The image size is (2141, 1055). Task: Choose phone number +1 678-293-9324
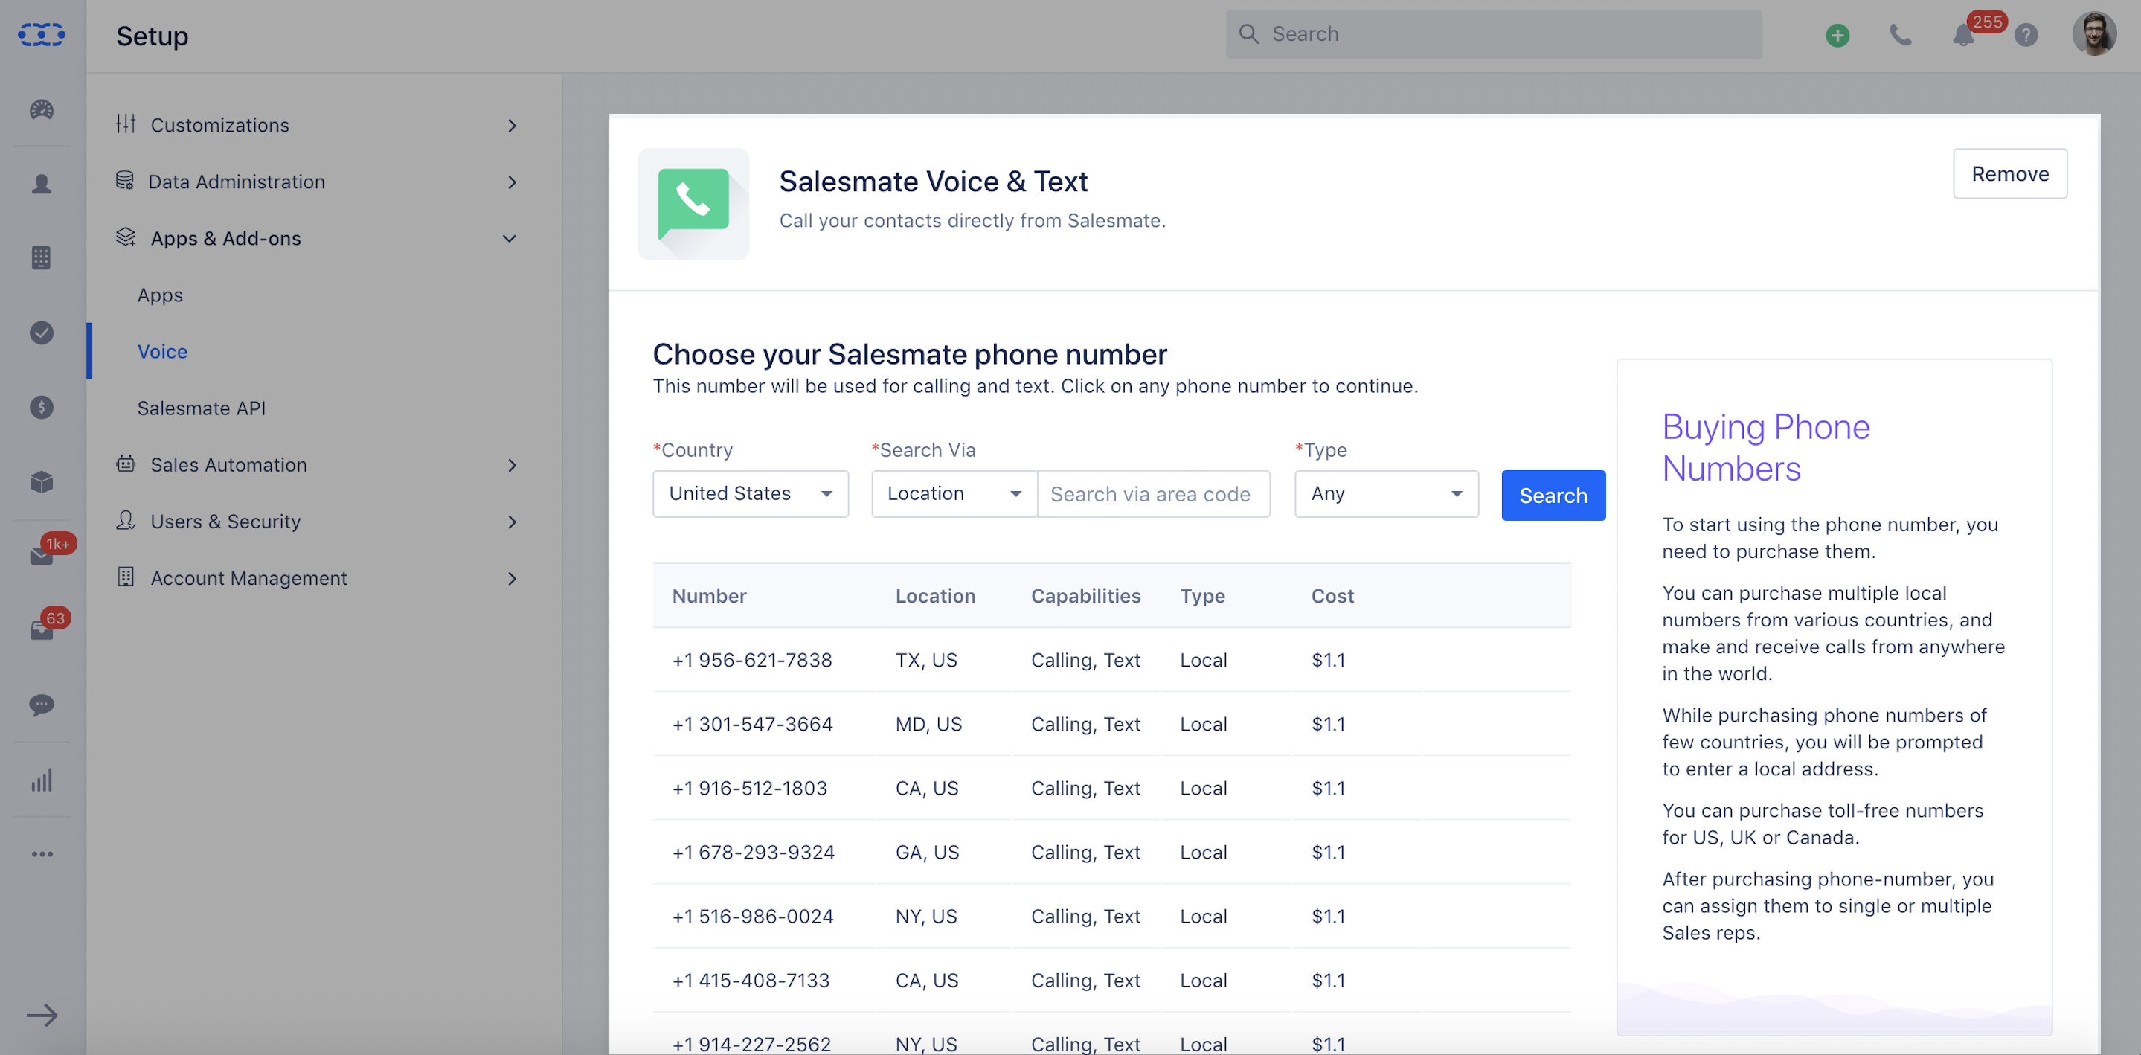coord(753,852)
